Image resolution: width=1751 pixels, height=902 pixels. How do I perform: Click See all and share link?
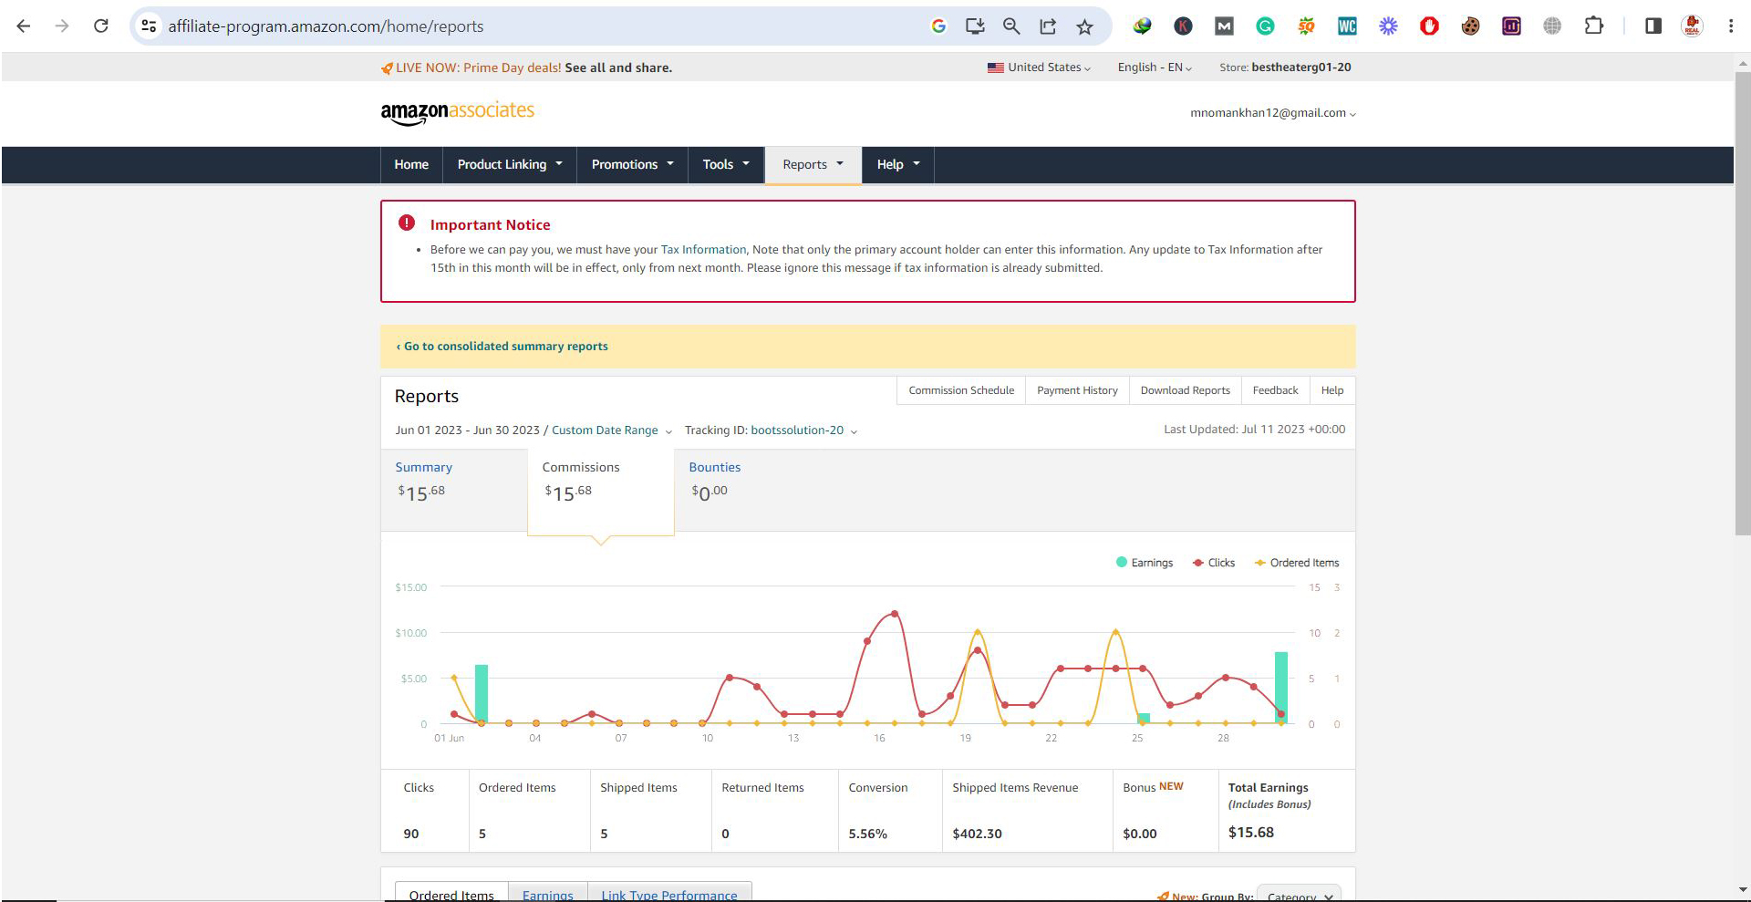click(618, 67)
